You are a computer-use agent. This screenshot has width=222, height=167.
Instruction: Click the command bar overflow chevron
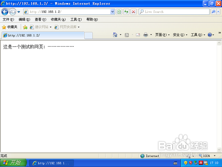(220, 33)
